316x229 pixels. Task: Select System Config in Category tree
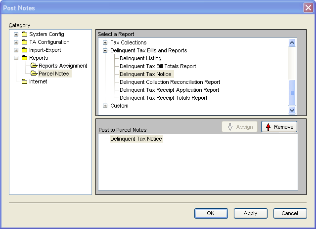[x=46, y=34]
